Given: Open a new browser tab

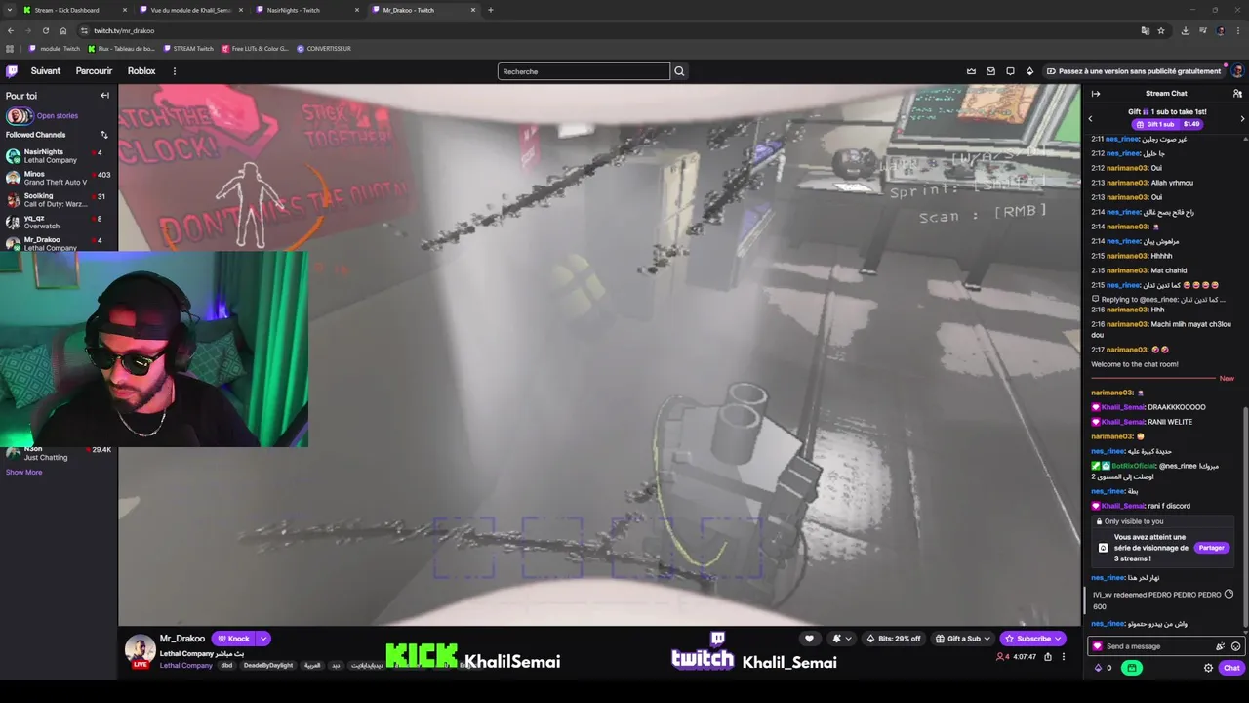Looking at the screenshot, I should 490,10.
